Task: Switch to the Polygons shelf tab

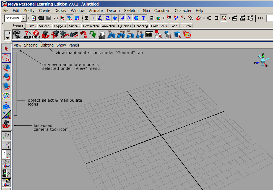Action: coord(60,26)
